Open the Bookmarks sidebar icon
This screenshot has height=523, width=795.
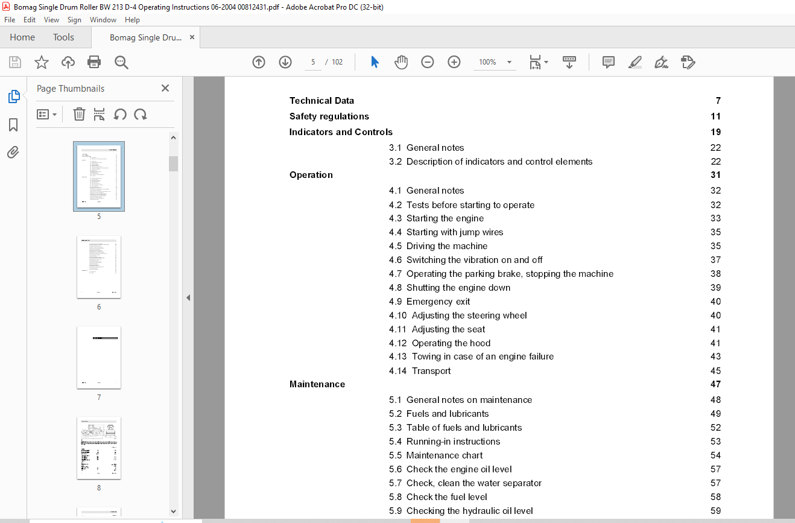pyautogui.click(x=13, y=125)
